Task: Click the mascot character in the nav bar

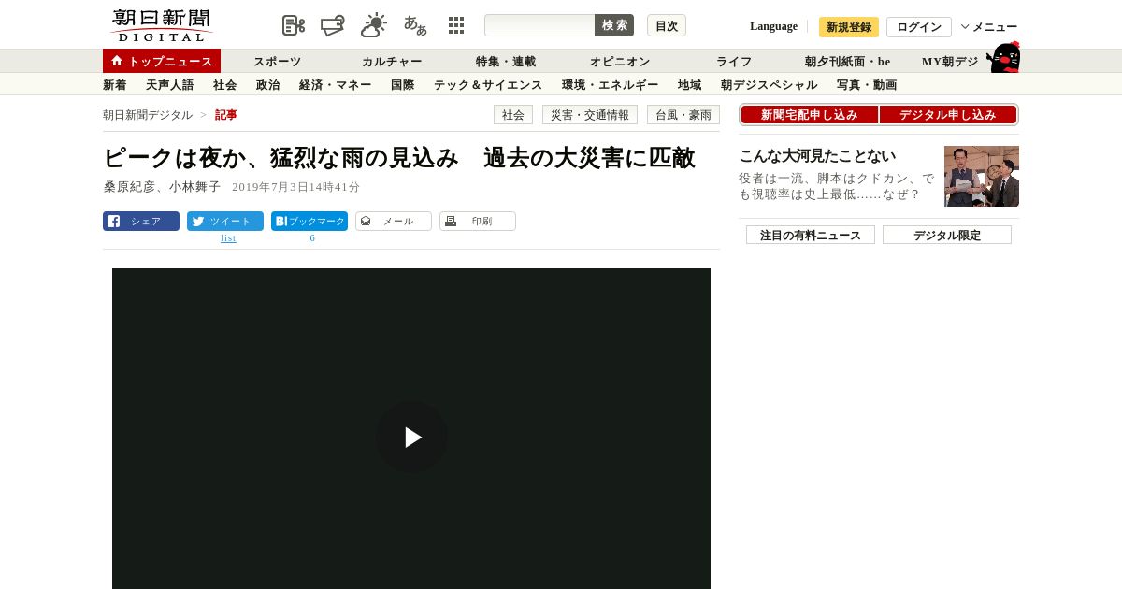Action: (1003, 57)
